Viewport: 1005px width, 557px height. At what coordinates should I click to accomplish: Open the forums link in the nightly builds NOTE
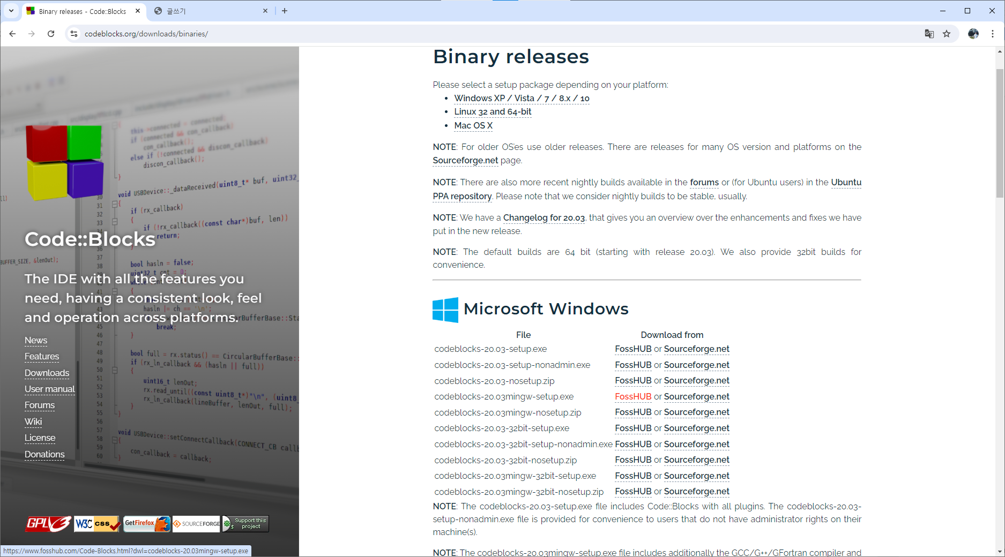(704, 183)
